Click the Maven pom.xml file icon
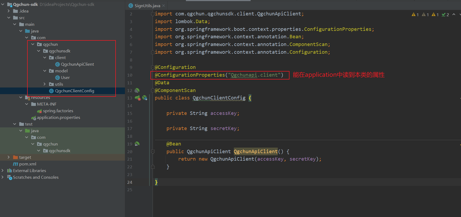The image size is (461, 217). 15,164
